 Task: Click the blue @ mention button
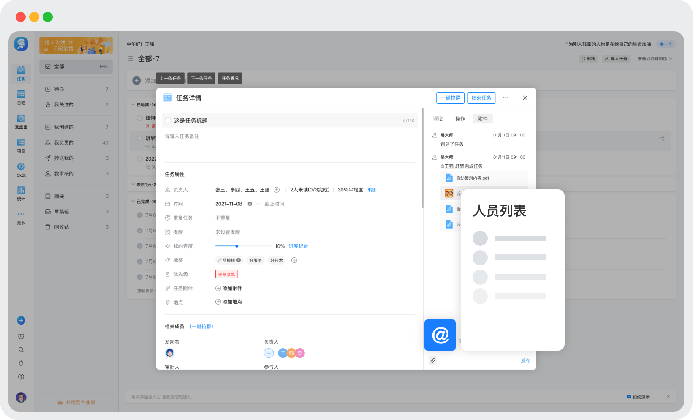(440, 335)
